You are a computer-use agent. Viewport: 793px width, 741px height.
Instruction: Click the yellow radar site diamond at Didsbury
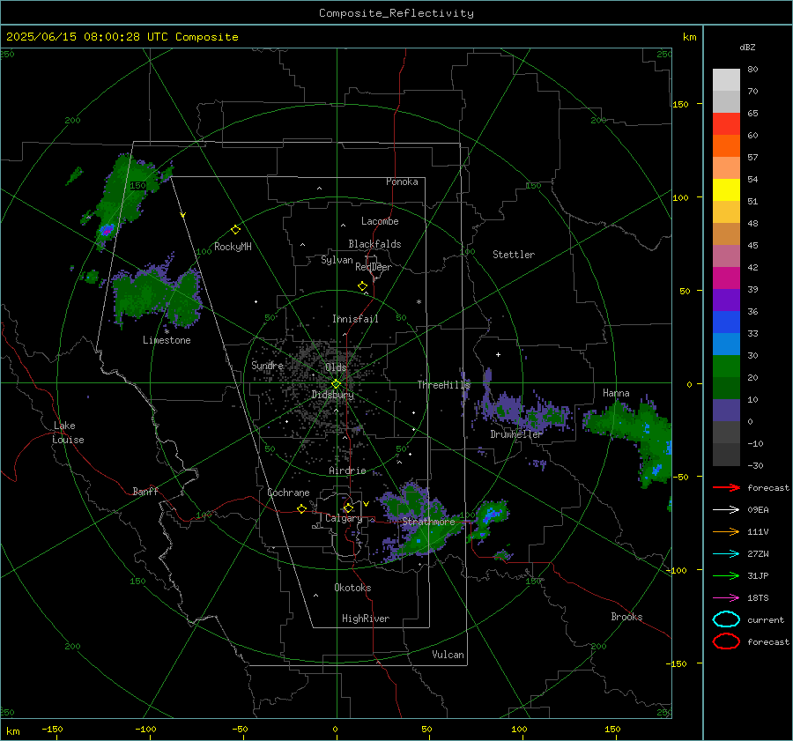pos(336,384)
